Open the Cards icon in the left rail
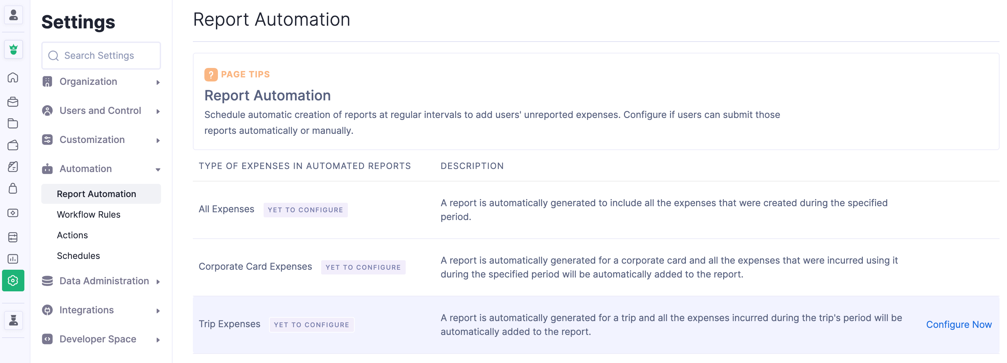The image size is (1007, 363). coord(13,237)
